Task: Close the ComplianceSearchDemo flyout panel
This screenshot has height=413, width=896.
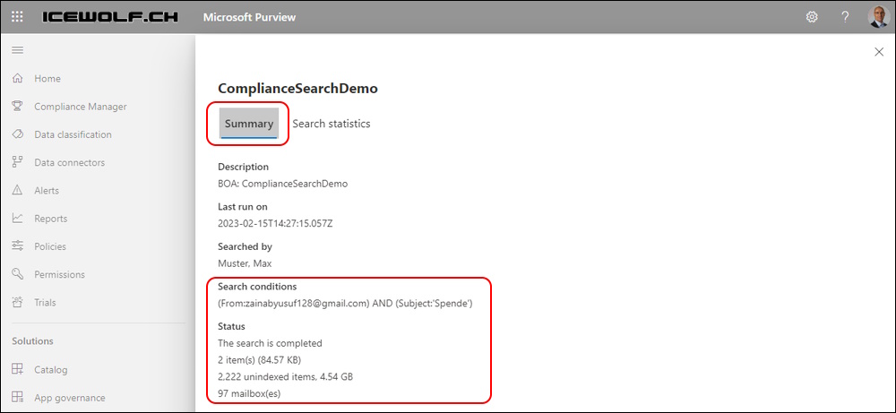Action: [x=879, y=52]
